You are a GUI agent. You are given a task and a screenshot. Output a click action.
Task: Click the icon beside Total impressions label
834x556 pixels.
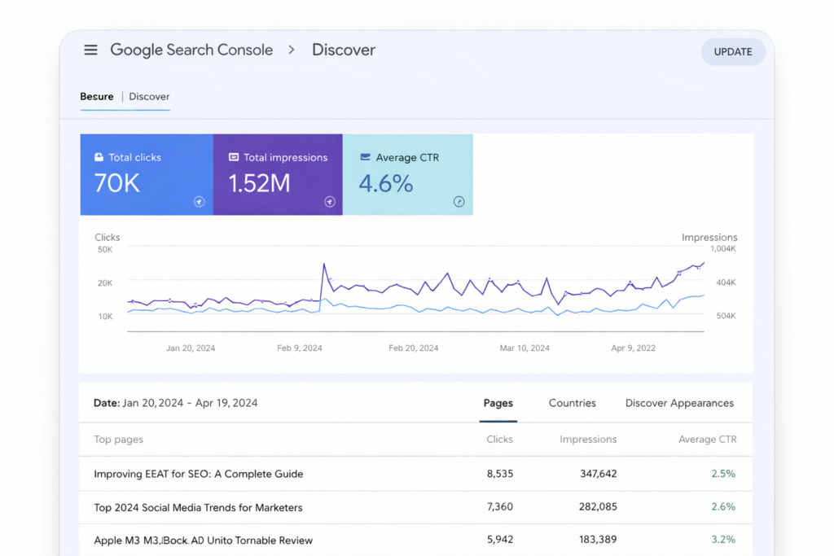click(x=234, y=157)
